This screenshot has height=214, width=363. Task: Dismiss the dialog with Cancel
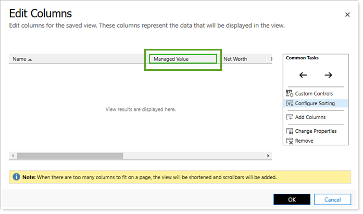point(332,199)
